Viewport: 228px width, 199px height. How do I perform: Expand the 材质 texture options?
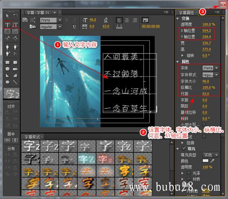182,179
